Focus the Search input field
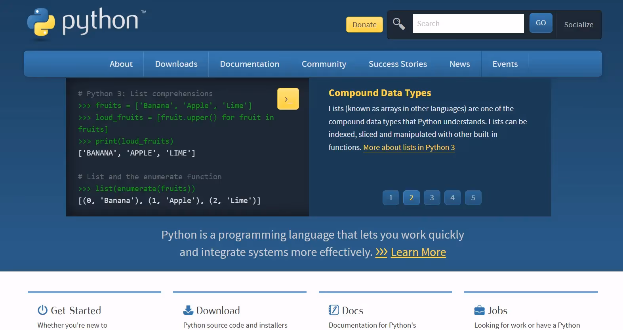623x330 pixels. click(468, 23)
